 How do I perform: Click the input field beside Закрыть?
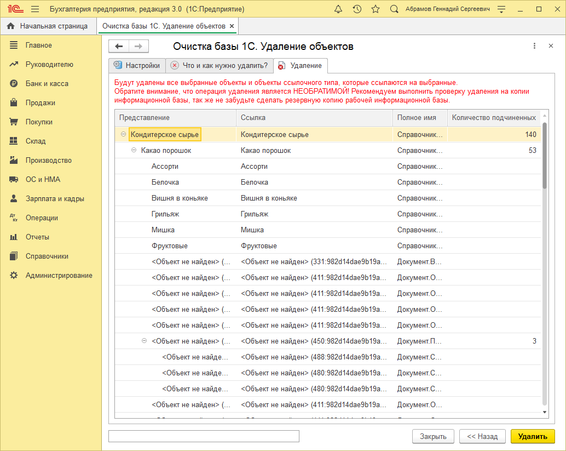point(204,436)
